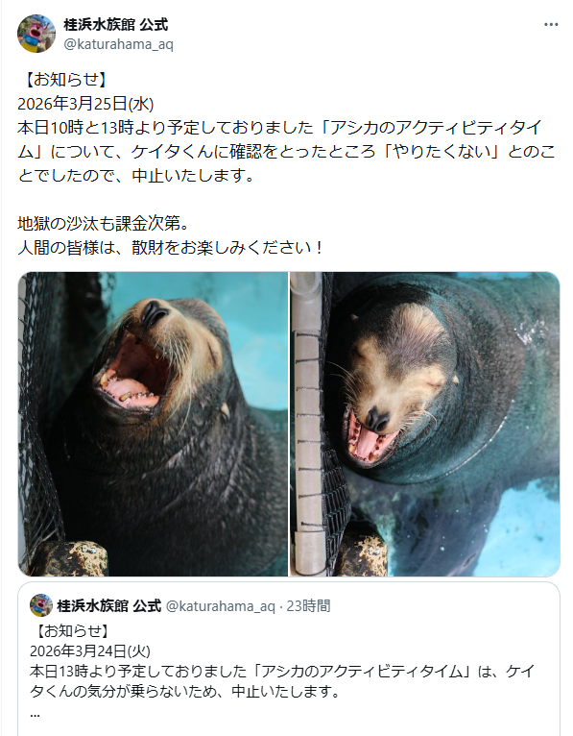Click the small avatar in quoted tweet
Image resolution: width=573 pixels, height=736 pixels.
(x=41, y=605)
